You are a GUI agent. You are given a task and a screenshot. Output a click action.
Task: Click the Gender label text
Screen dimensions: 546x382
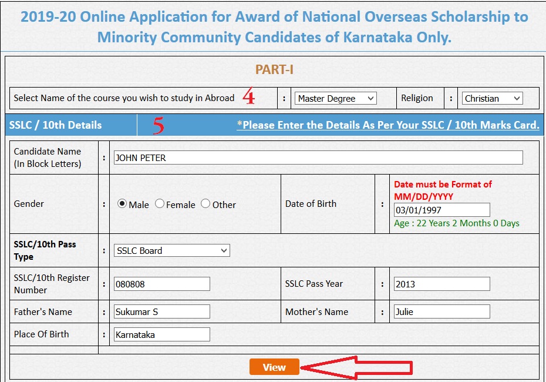click(x=29, y=204)
